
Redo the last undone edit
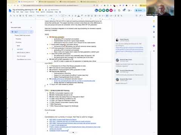pyautogui.click(x=17, y=16)
